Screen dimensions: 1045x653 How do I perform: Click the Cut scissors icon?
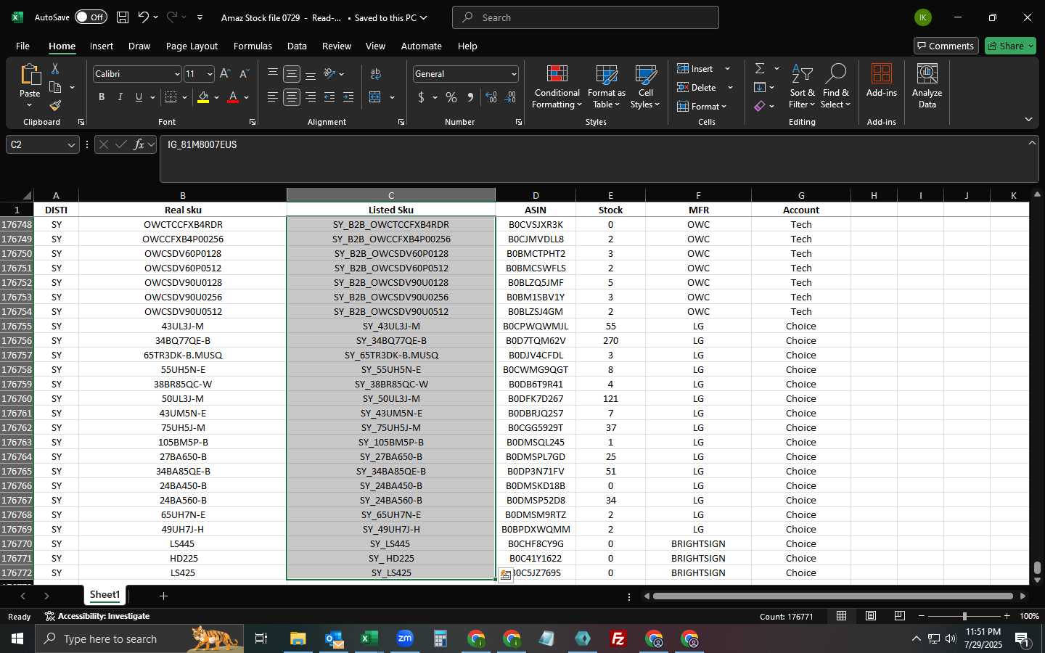tap(55, 68)
